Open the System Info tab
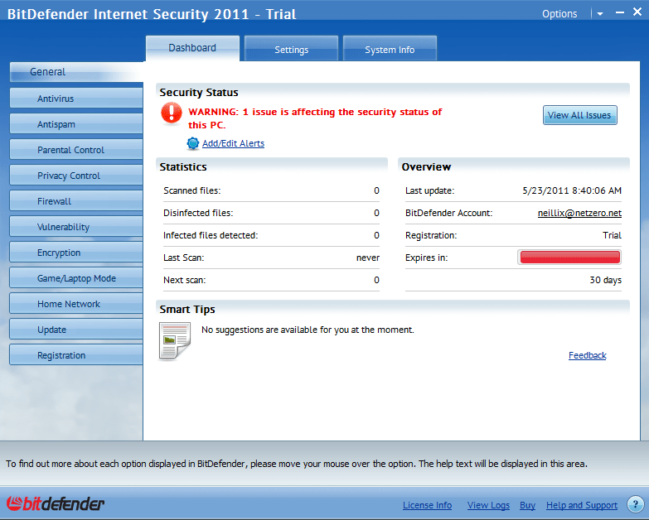649x520 pixels. (x=390, y=50)
